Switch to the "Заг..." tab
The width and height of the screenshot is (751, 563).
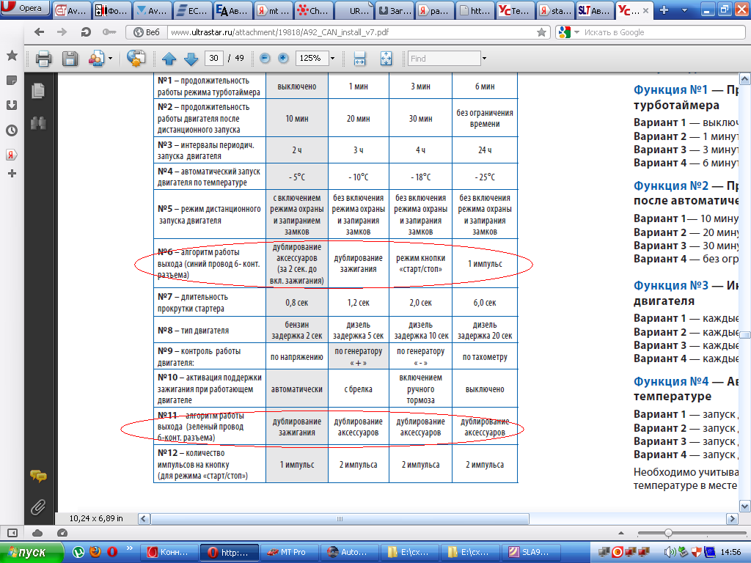(x=394, y=10)
